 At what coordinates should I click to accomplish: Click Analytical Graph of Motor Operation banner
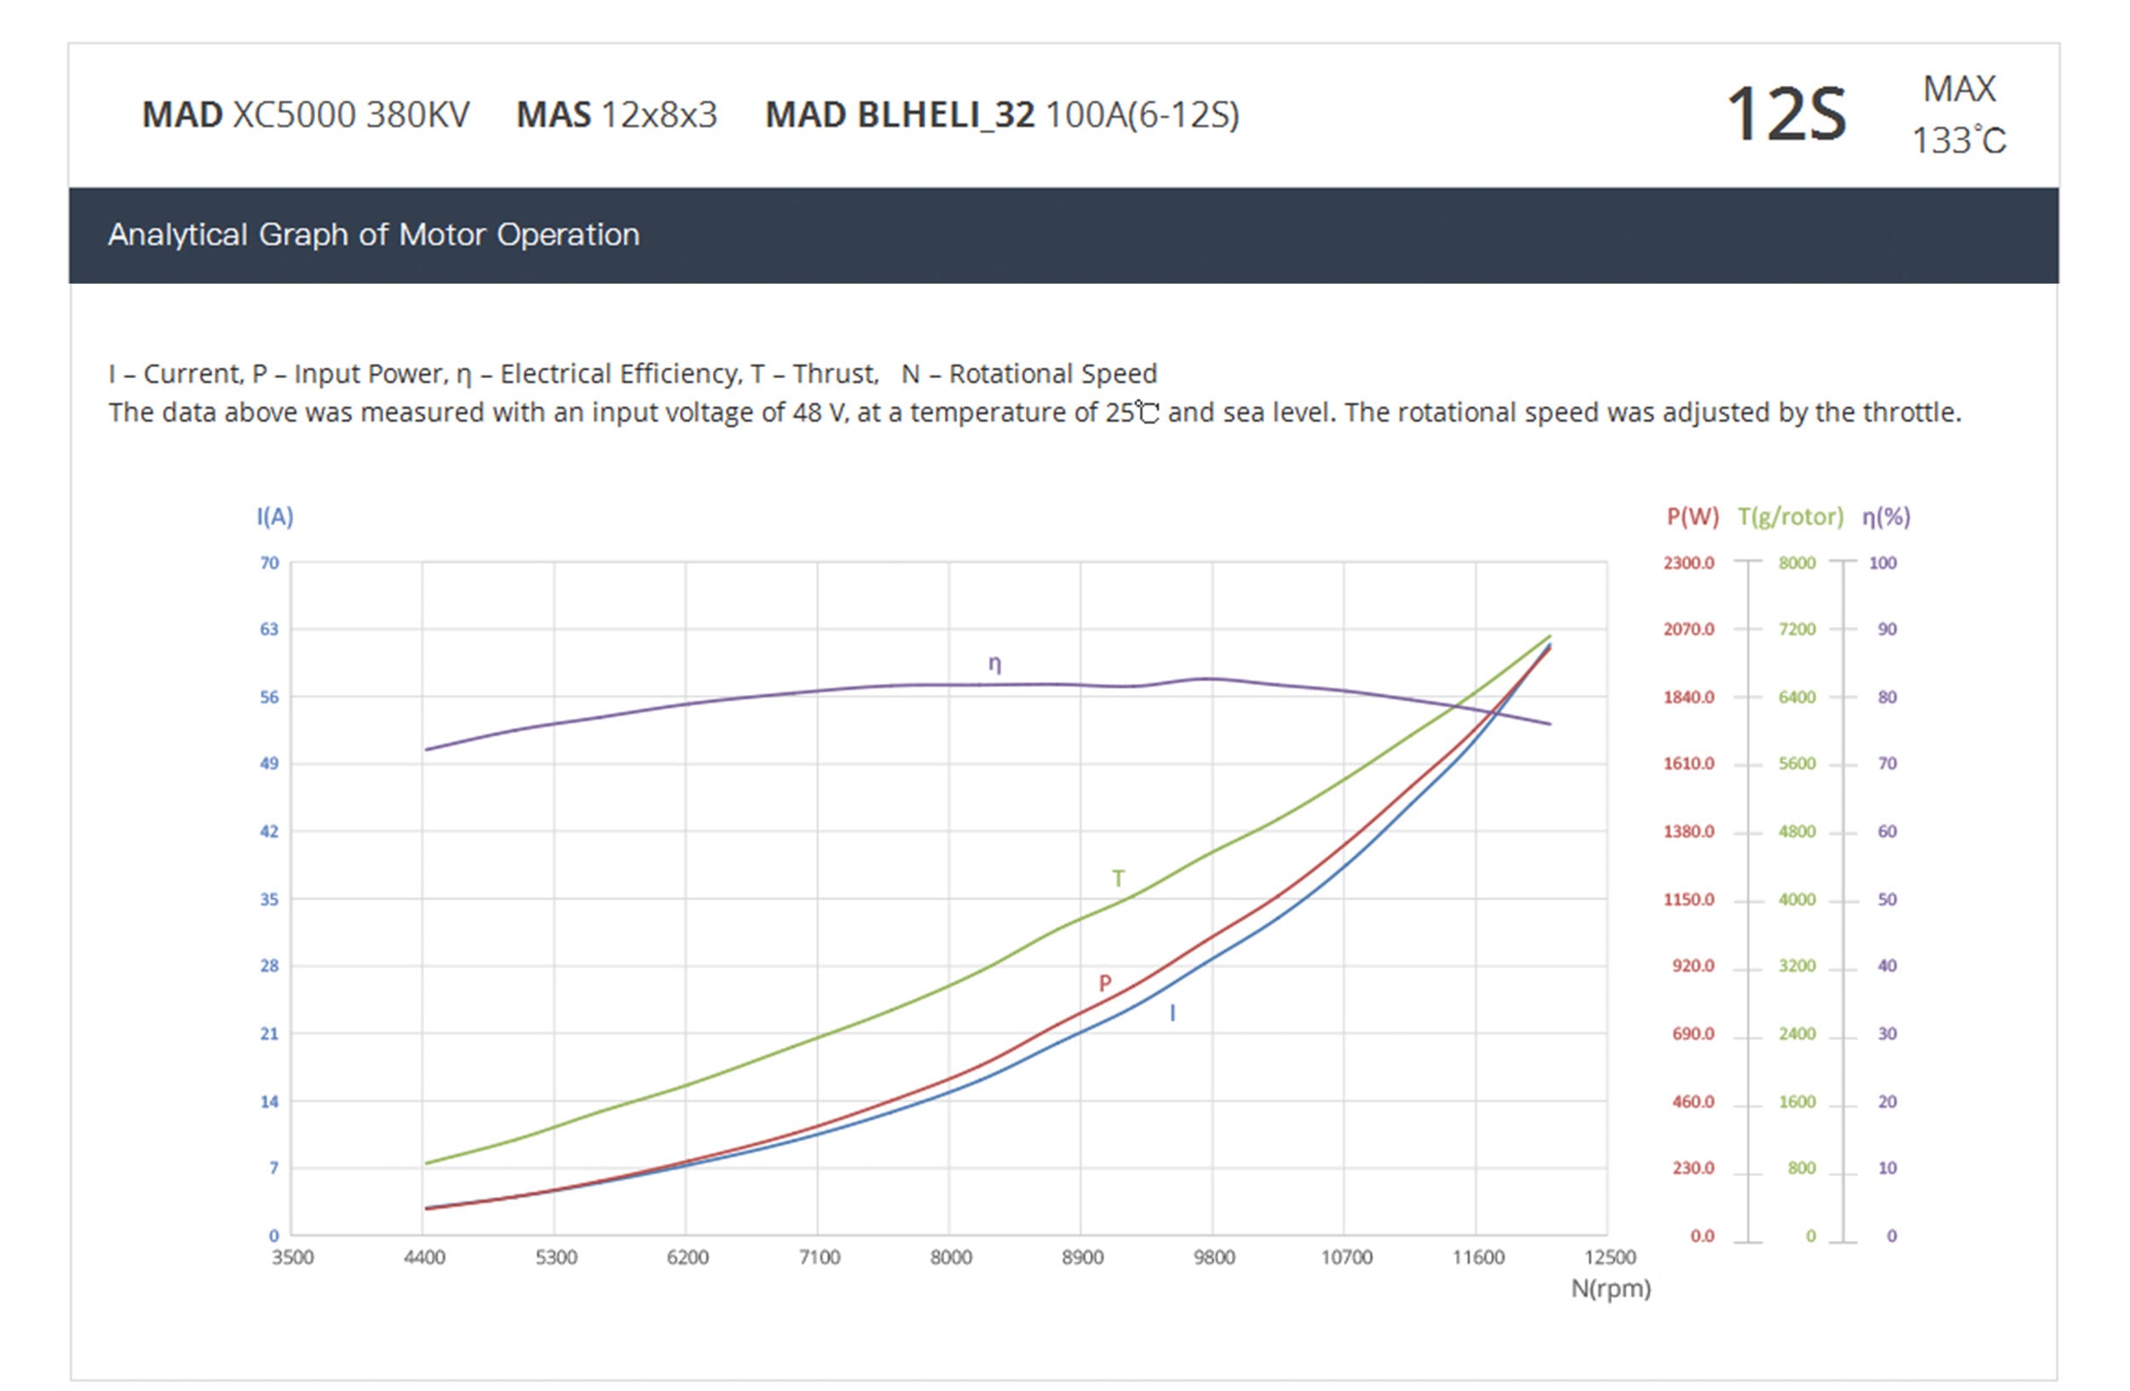(x=373, y=234)
